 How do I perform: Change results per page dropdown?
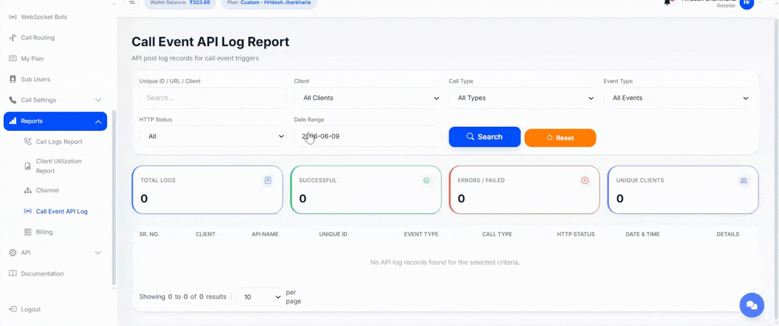click(x=260, y=297)
